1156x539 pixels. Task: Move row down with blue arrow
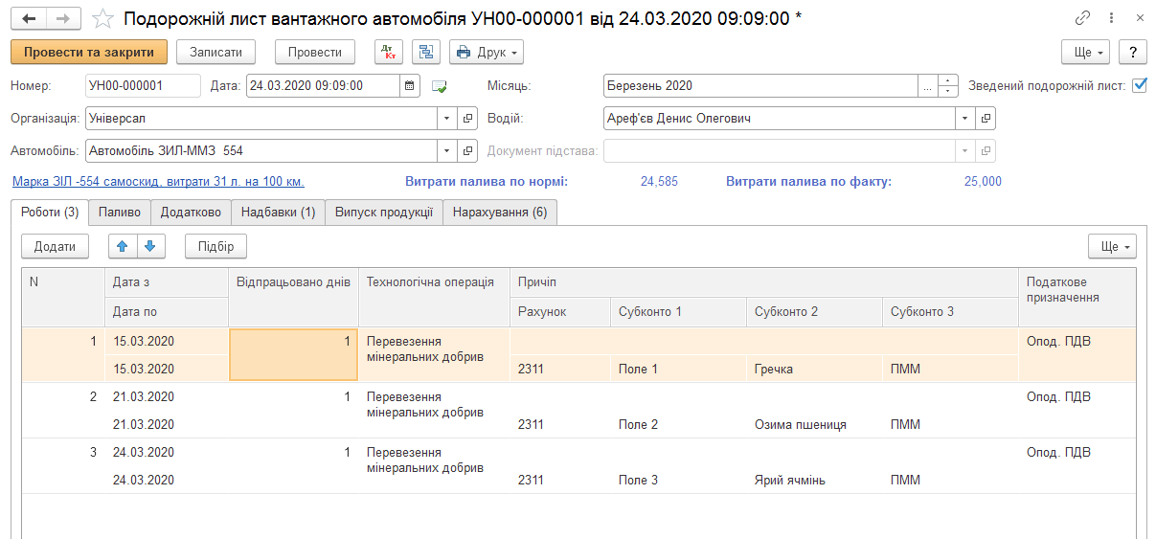point(150,246)
